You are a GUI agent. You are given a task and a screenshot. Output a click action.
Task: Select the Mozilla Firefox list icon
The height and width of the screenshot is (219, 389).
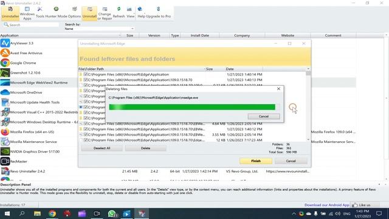point(5,132)
